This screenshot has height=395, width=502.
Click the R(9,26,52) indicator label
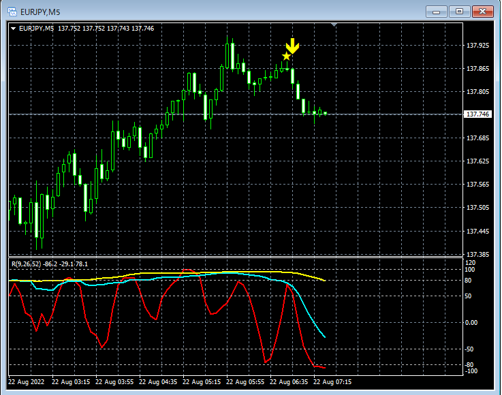[x=50, y=264]
